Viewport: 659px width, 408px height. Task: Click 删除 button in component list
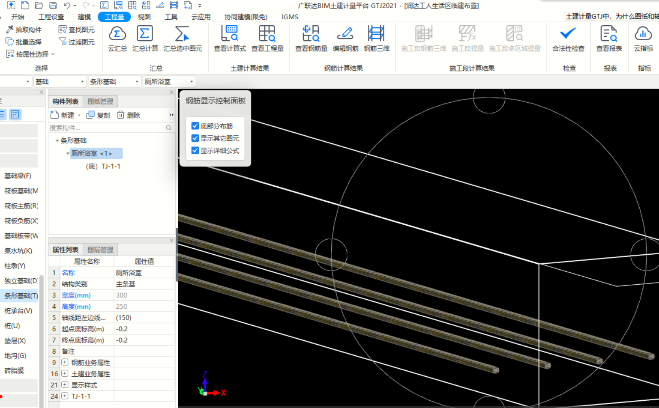pos(129,115)
